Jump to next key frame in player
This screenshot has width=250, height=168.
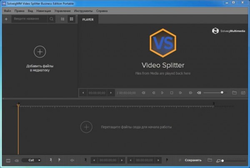(190, 93)
